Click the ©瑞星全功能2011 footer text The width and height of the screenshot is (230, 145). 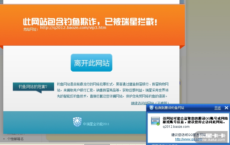[96, 124]
